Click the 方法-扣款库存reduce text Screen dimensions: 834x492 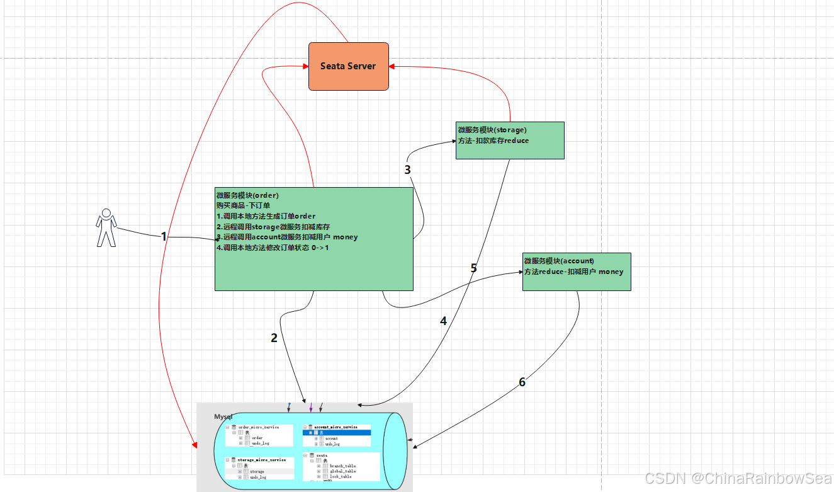[493, 140]
